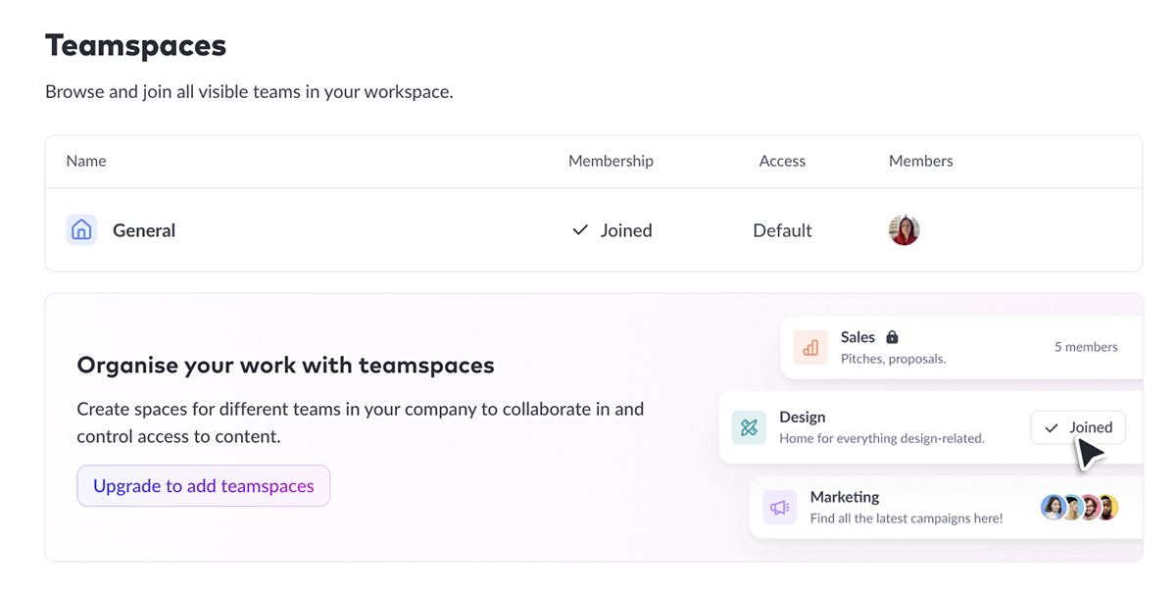Click the Name column header
This screenshot has height=593, width=1176.
pyautogui.click(x=86, y=161)
